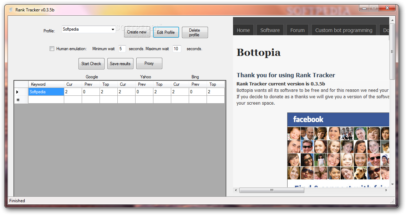Click the Delete profile button

195,32
